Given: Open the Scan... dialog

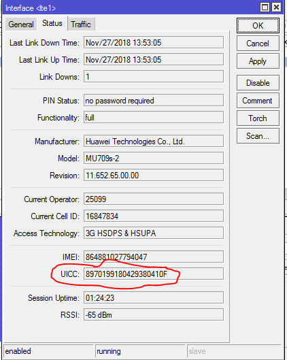Looking at the screenshot, I should tap(258, 136).
